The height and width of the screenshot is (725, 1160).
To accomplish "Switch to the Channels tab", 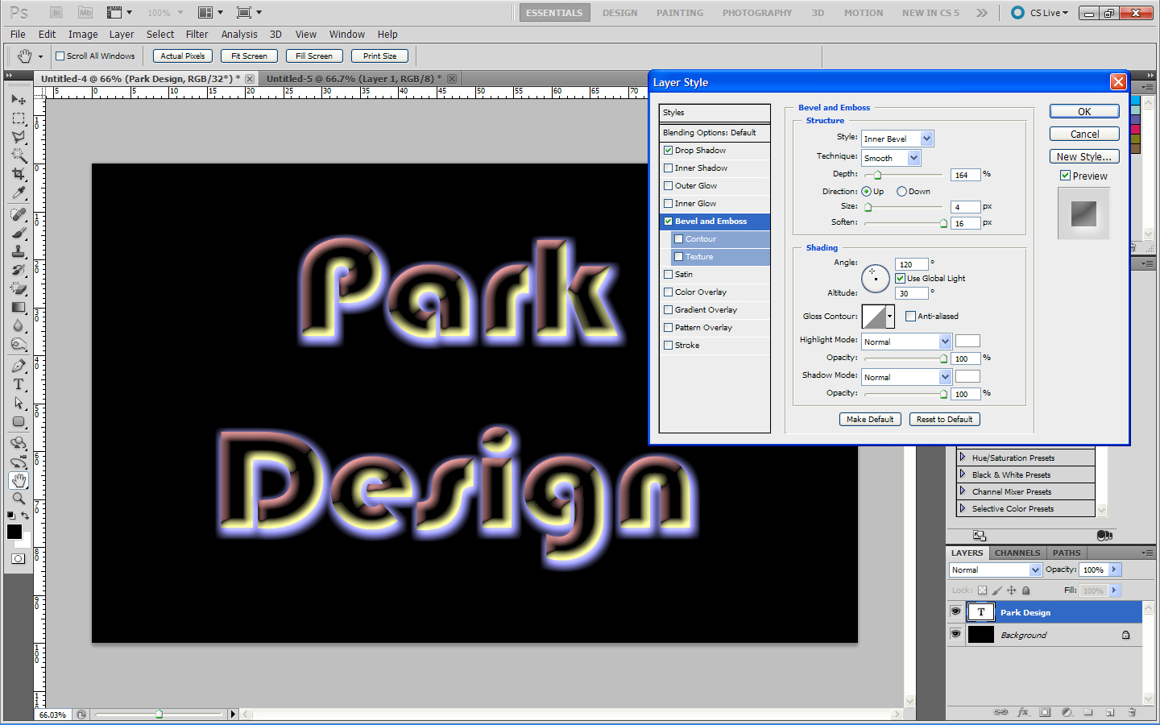I will pos(1017,553).
